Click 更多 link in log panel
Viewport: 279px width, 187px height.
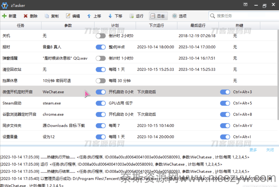tap(253, 150)
